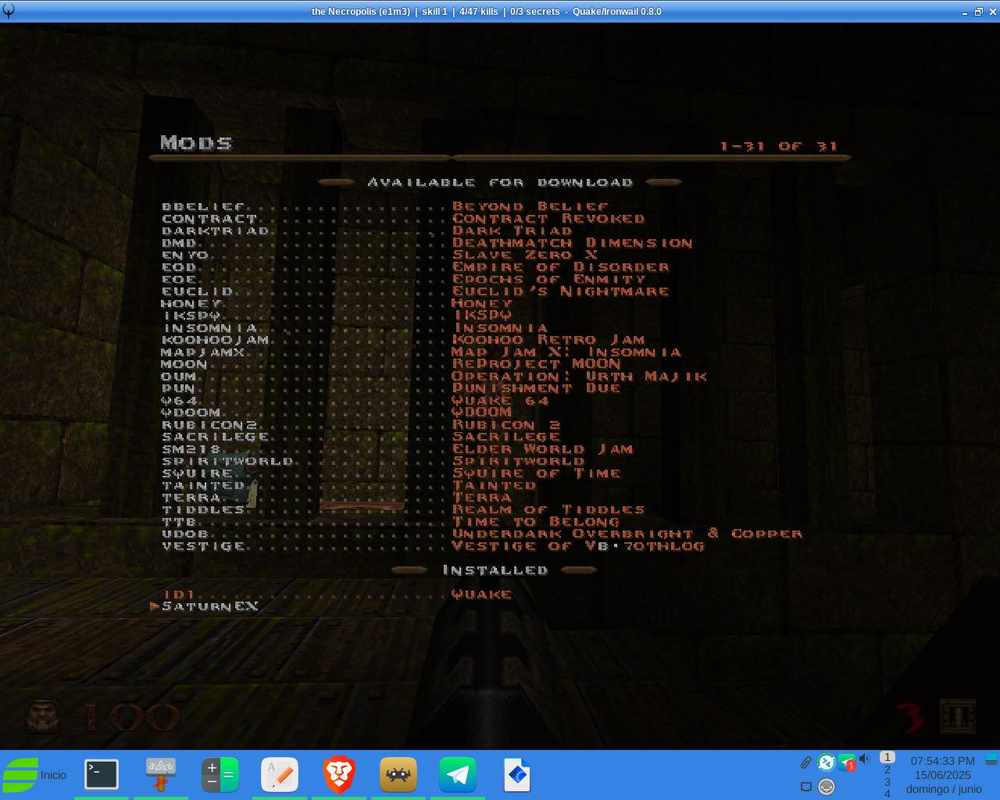Select the EOE Epochs of Enmity mod
This screenshot has height=800, width=1000.
pyautogui.click(x=404, y=280)
